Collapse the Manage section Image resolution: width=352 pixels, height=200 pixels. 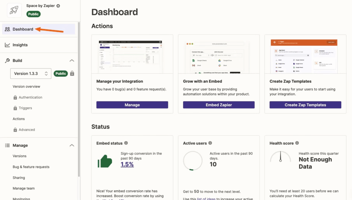[72, 145]
